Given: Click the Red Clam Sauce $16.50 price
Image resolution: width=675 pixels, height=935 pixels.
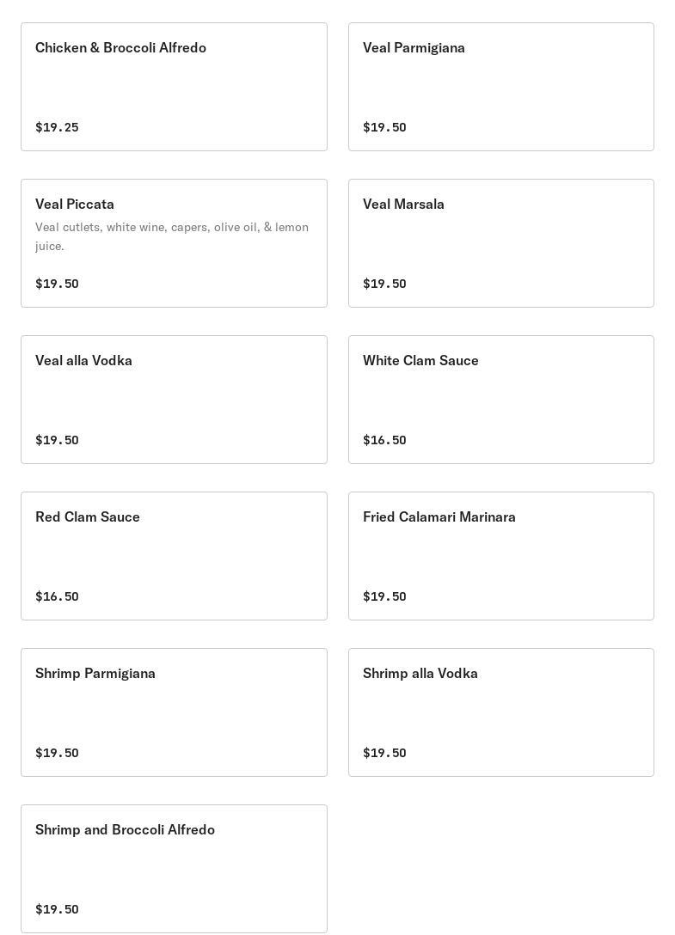Looking at the screenshot, I should point(57,596).
